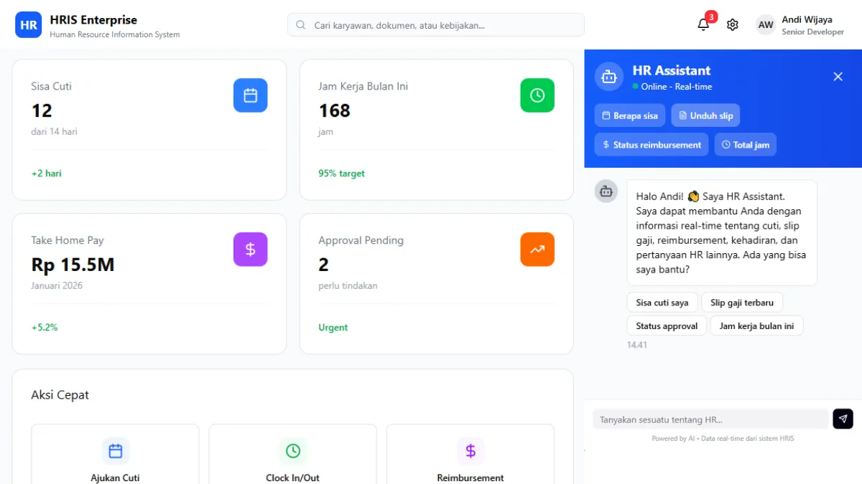The image size is (862, 484).
Task: Select the Reimbursement quick action icon
Action: pyautogui.click(x=470, y=451)
